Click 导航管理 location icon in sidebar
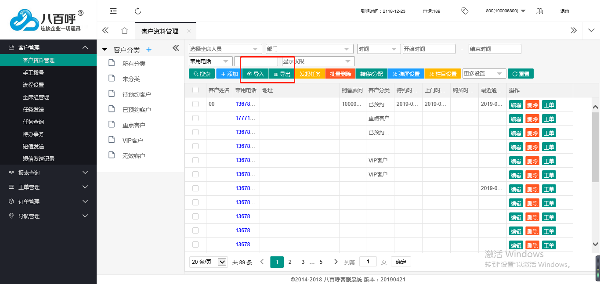Screen dimensions: 600x284 coord(11,216)
